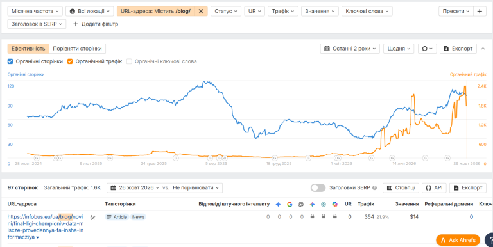Image resolution: width=493 pixels, height=247 pixels.
Task: Click the magic wand icon beside the infobus URL
Action: (x=92, y=217)
